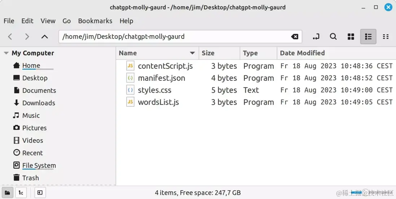This screenshot has width=396, height=199.
Task: Toggle the location entry mode icon
Action: tap(316, 37)
